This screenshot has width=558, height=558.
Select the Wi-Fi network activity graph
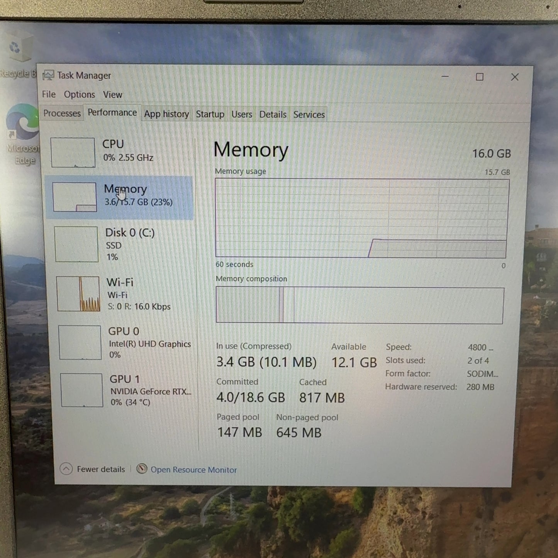(78, 294)
